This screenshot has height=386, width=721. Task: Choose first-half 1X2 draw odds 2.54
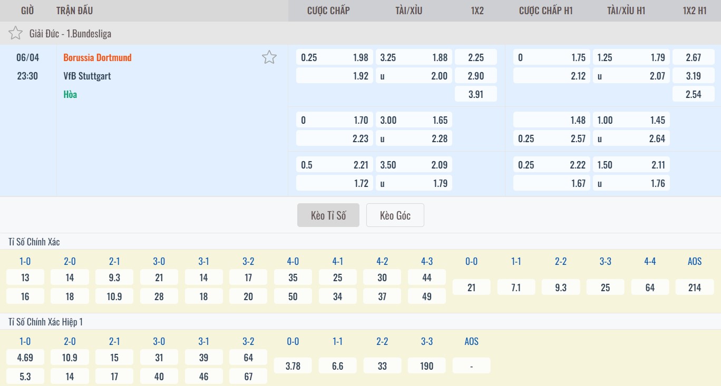694,94
